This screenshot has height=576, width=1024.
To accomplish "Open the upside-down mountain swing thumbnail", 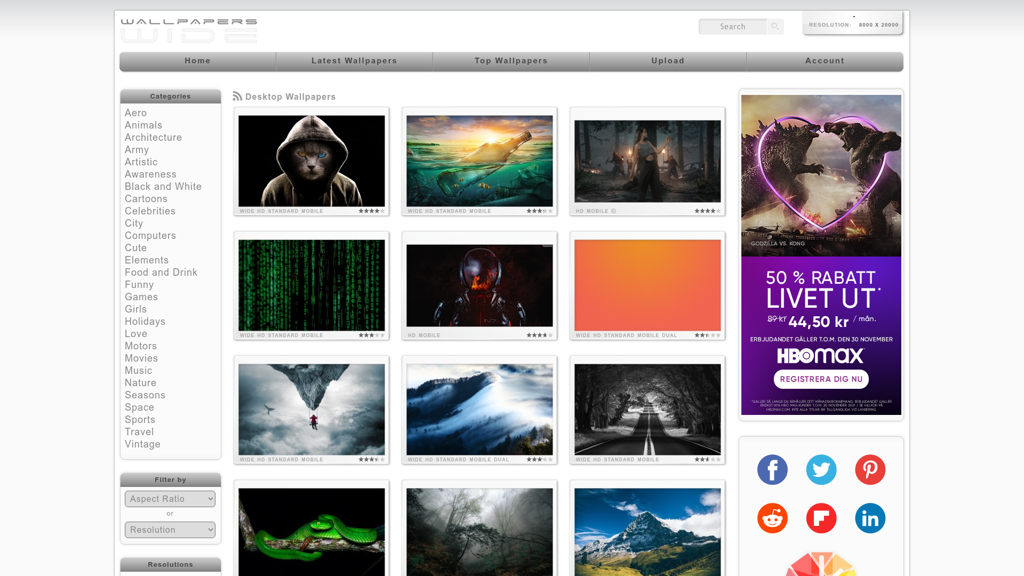I will pos(311,410).
